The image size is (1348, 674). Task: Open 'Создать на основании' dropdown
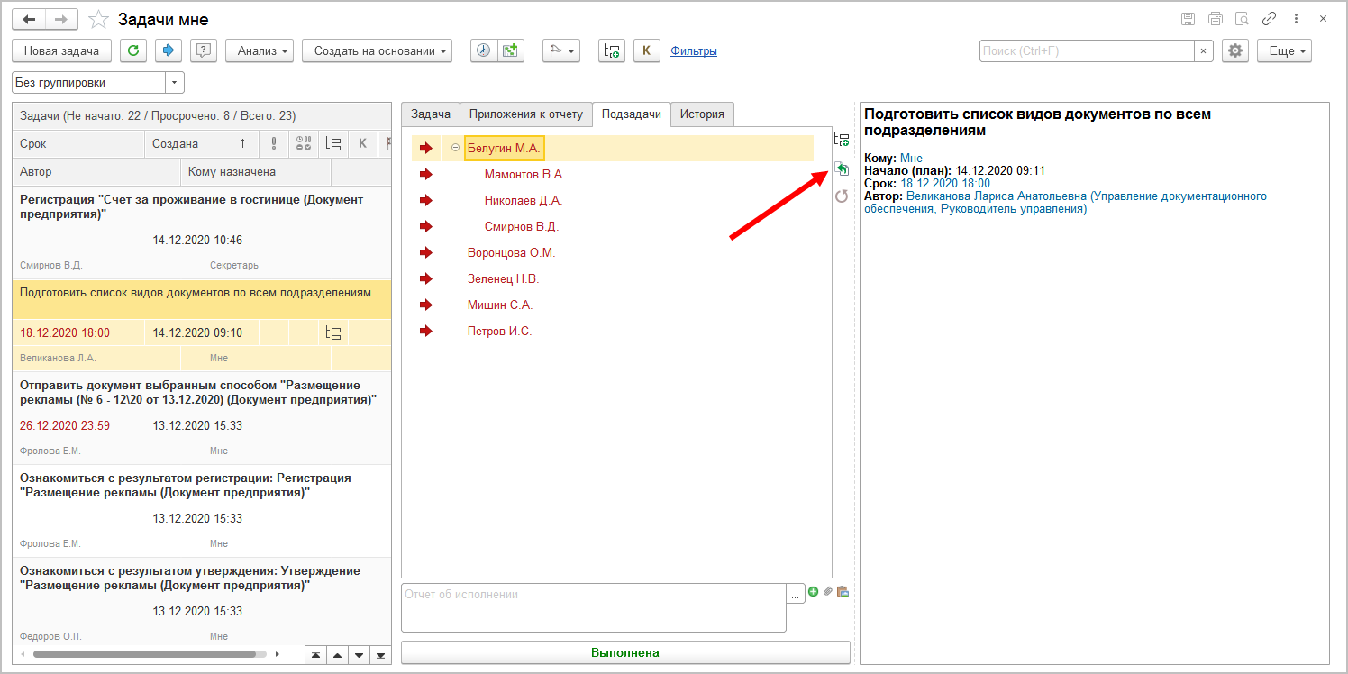[x=377, y=51]
